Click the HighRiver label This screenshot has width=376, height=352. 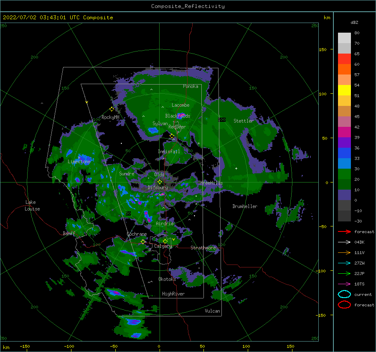point(173,294)
